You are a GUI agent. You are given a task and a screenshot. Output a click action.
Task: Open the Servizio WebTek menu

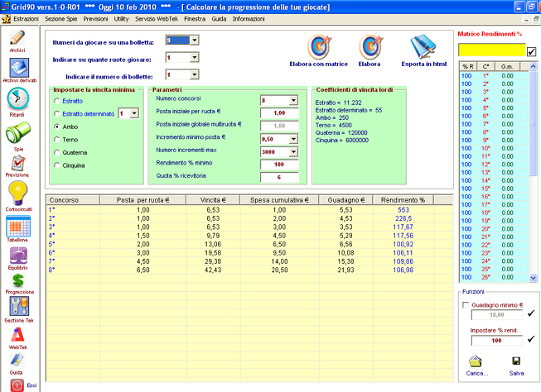click(x=157, y=19)
